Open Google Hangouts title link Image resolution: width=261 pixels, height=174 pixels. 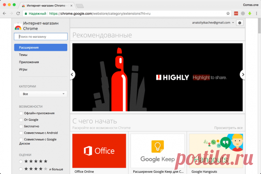(204, 172)
